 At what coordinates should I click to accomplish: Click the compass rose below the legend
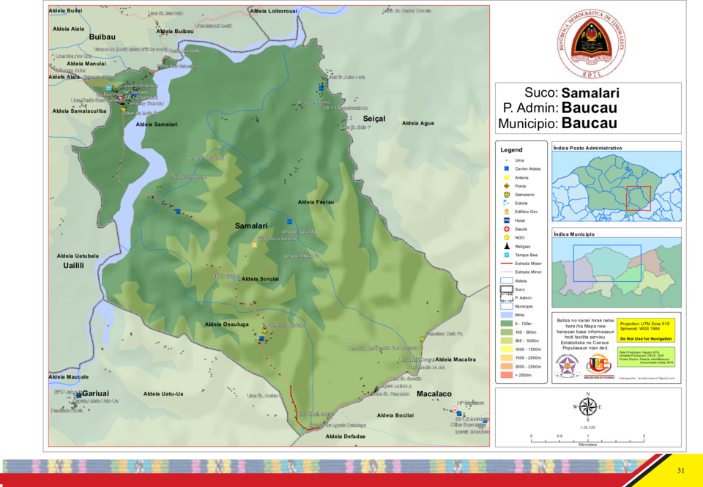[588, 407]
